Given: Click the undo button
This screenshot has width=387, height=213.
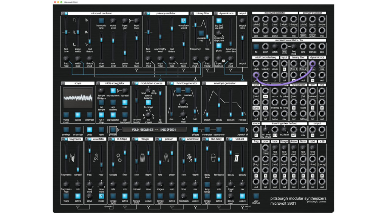Looking at the screenshot, I should coord(90,130).
